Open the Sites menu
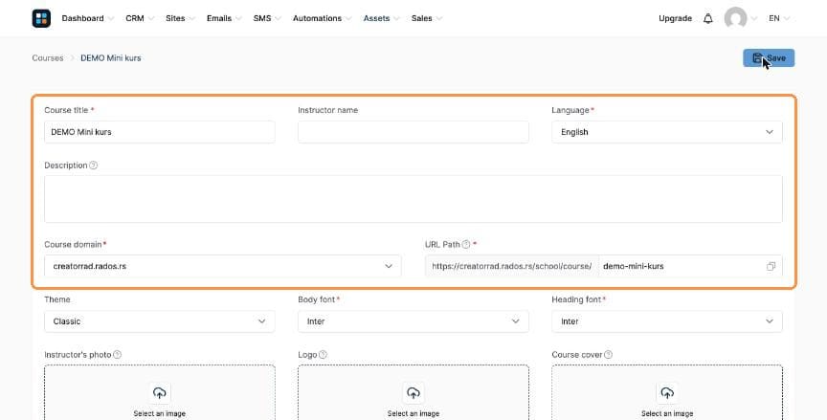The image size is (827, 420). [180, 18]
